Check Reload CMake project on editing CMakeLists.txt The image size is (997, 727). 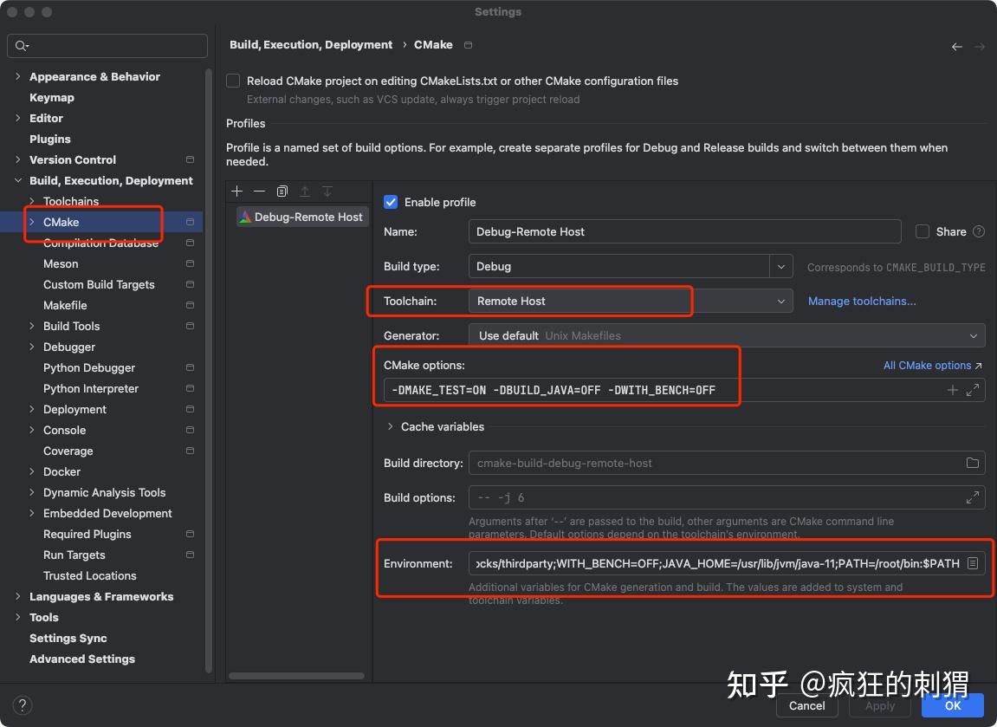tap(233, 80)
